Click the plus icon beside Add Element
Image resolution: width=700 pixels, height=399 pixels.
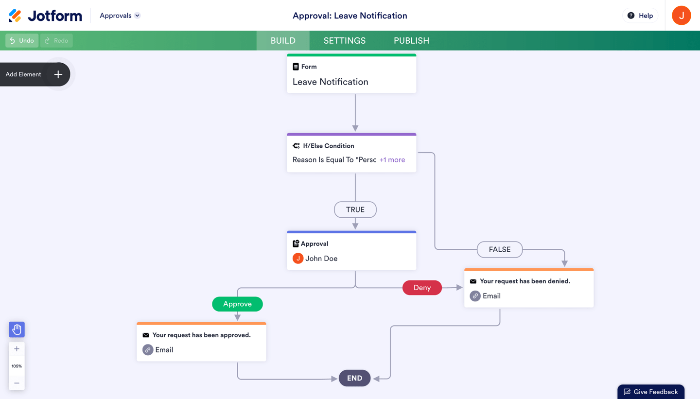pyautogui.click(x=58, y=74)
